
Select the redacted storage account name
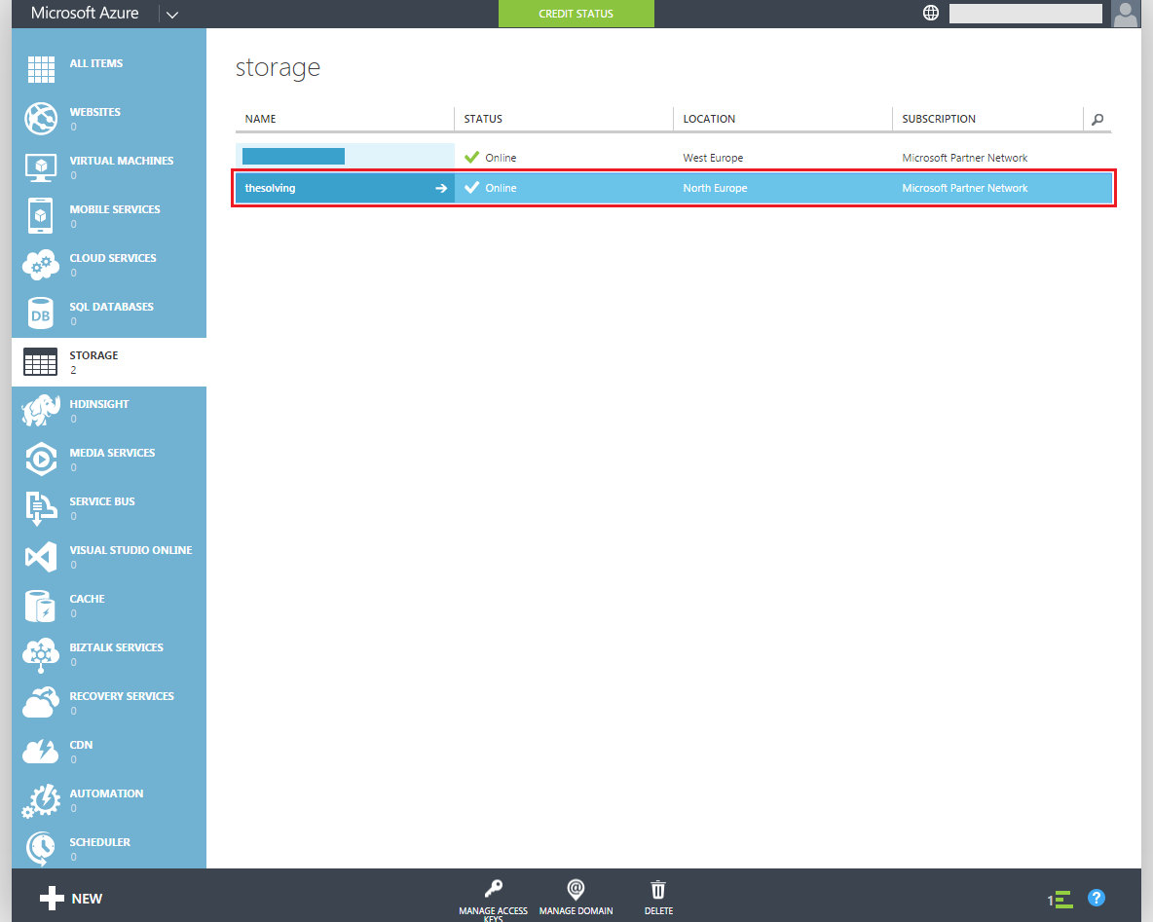click(293, 156)
